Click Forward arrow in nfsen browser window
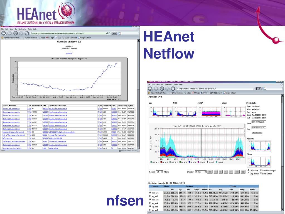This screenshot has height=214, width=285. coord(156,89)
